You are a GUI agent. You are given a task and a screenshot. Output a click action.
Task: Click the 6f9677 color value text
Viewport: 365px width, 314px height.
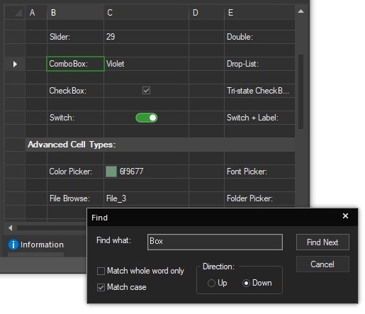pos(131,172)
